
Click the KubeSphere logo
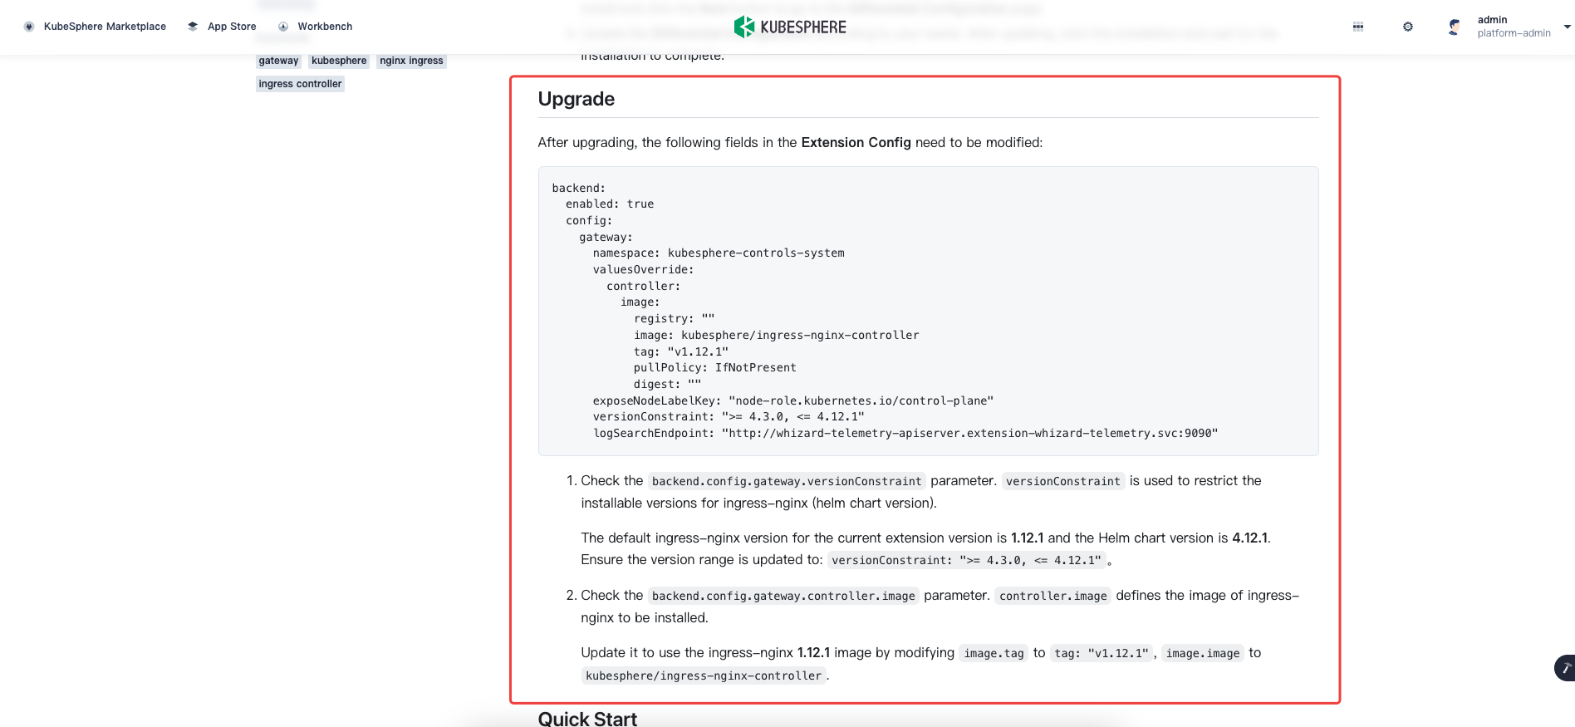click(790, 27)
